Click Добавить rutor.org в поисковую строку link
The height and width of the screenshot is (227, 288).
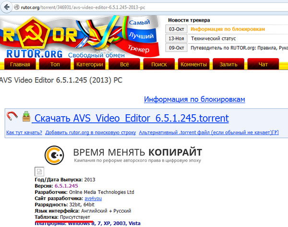pos(91,132)
